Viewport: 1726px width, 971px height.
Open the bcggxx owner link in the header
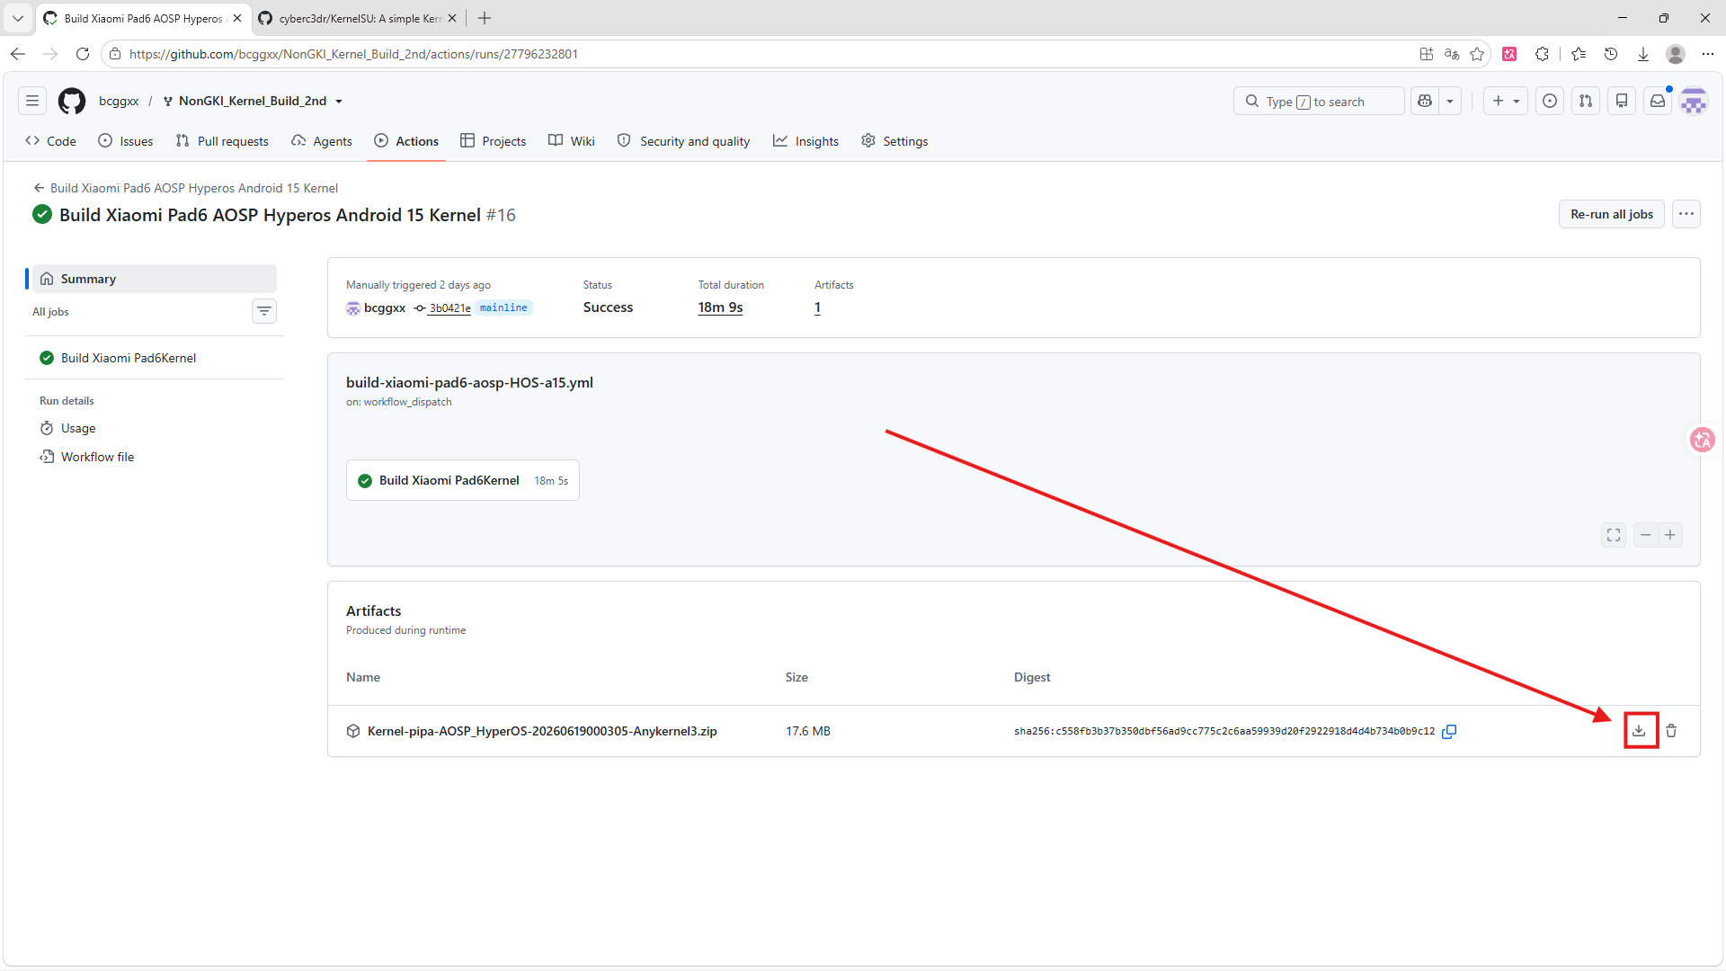119,102
